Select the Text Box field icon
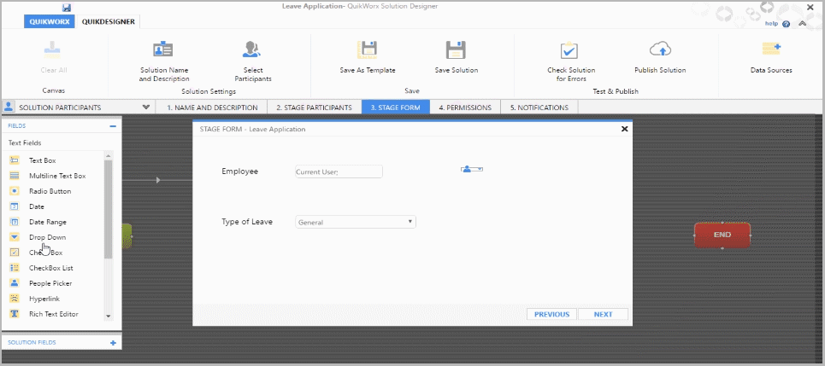This screenshot has width=825, height=366. pos(15,160)
